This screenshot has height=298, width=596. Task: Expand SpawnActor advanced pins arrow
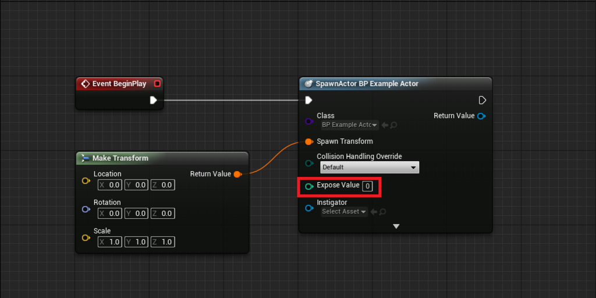[x=396, y=226]
